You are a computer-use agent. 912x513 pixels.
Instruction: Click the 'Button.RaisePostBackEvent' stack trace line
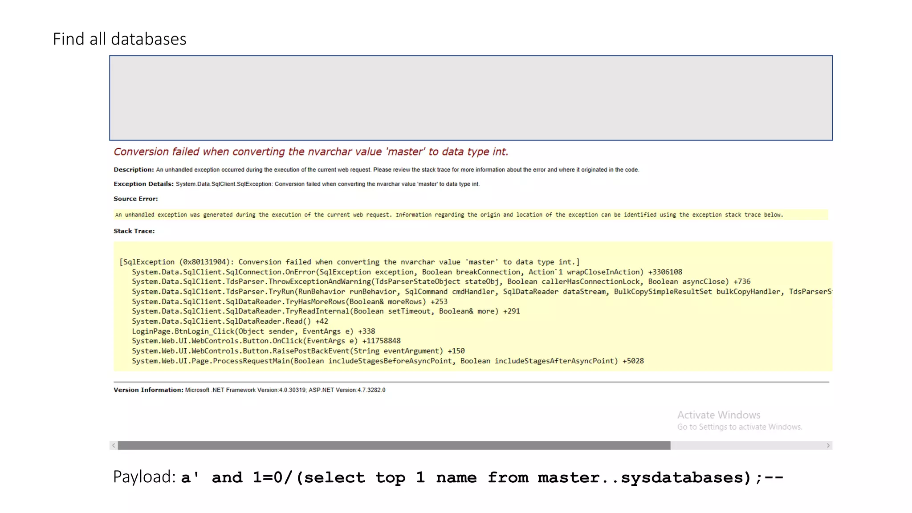point(298,351)
